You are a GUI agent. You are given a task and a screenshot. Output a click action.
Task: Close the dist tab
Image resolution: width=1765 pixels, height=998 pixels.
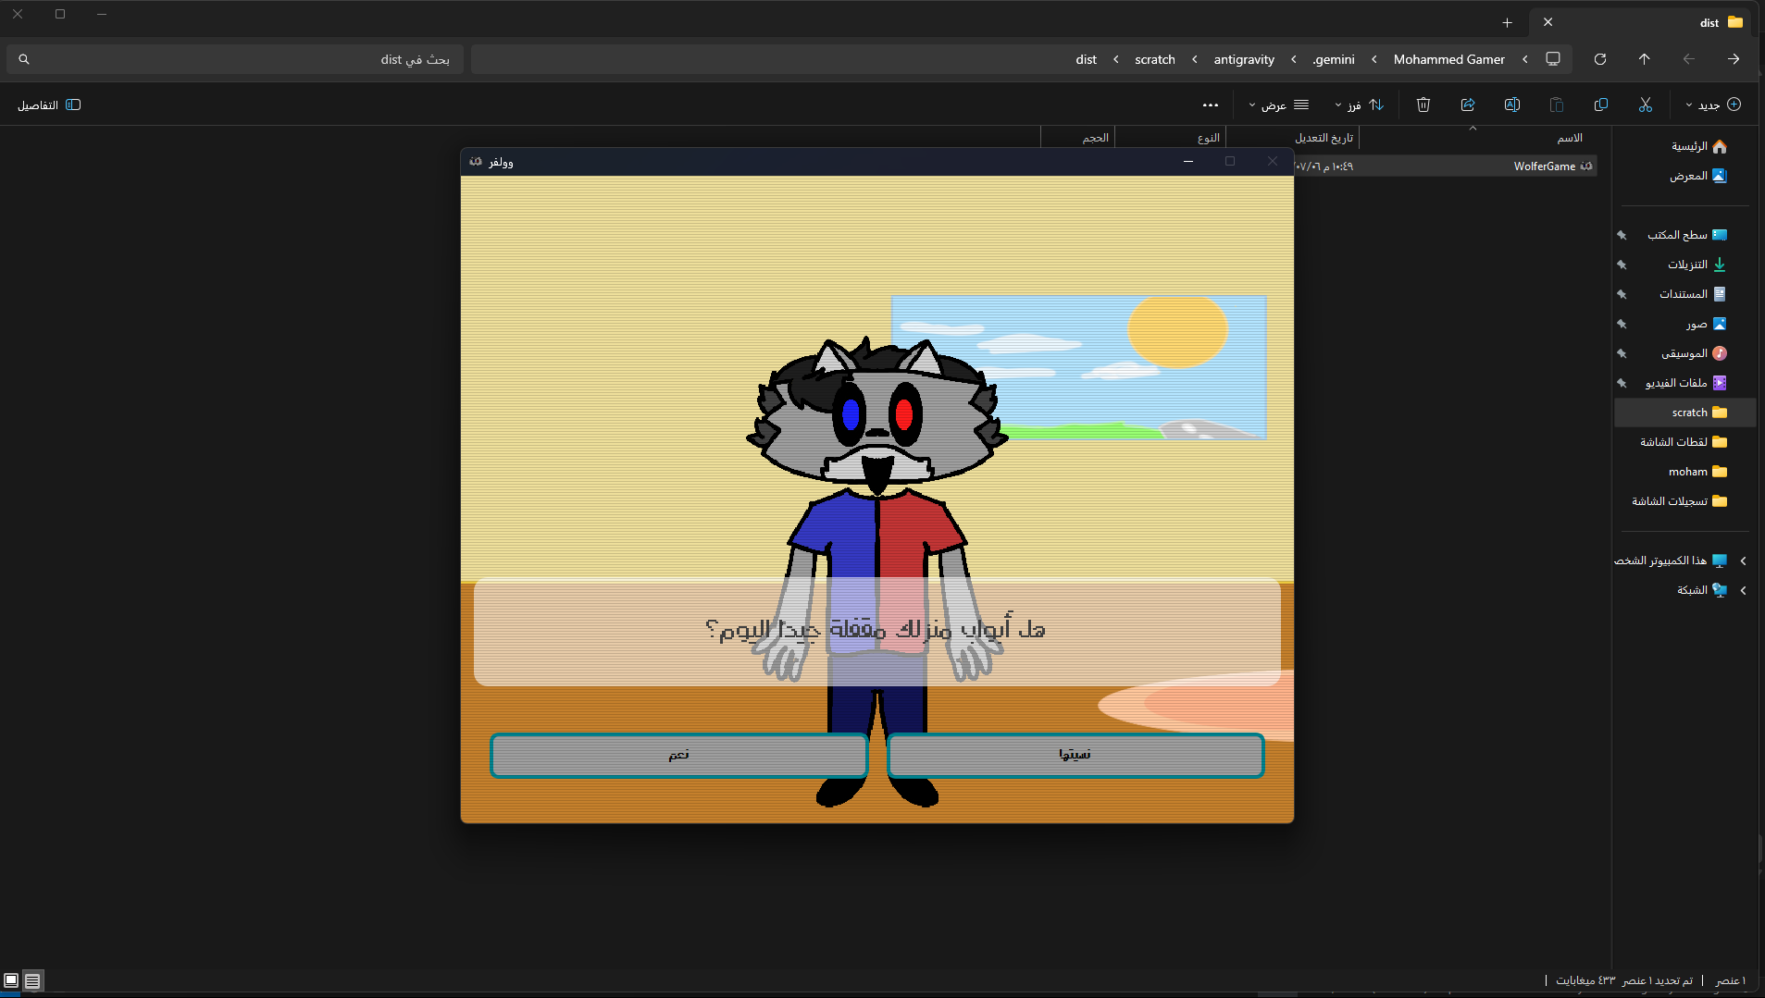[x=1547, y=22]
